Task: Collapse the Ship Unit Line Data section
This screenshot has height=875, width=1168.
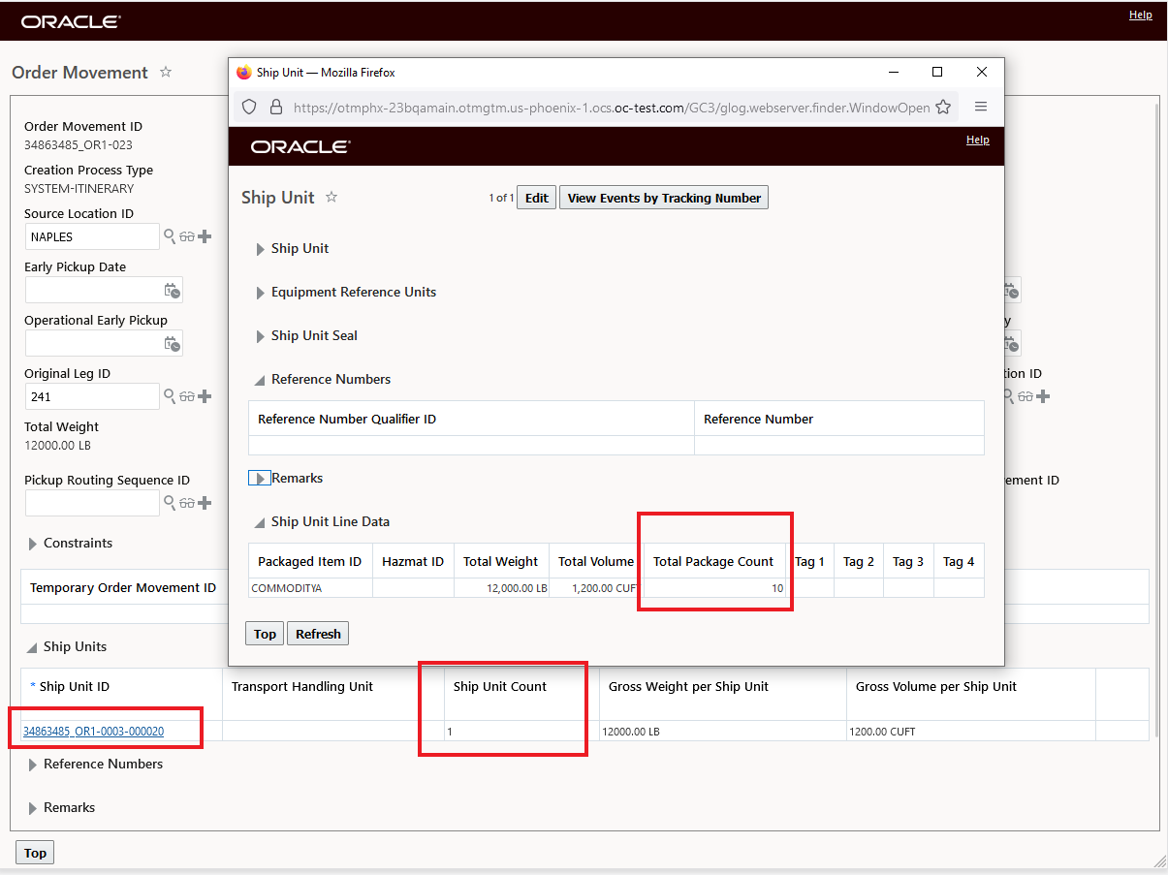Action: pyautogui.click(x=260, y=523)
